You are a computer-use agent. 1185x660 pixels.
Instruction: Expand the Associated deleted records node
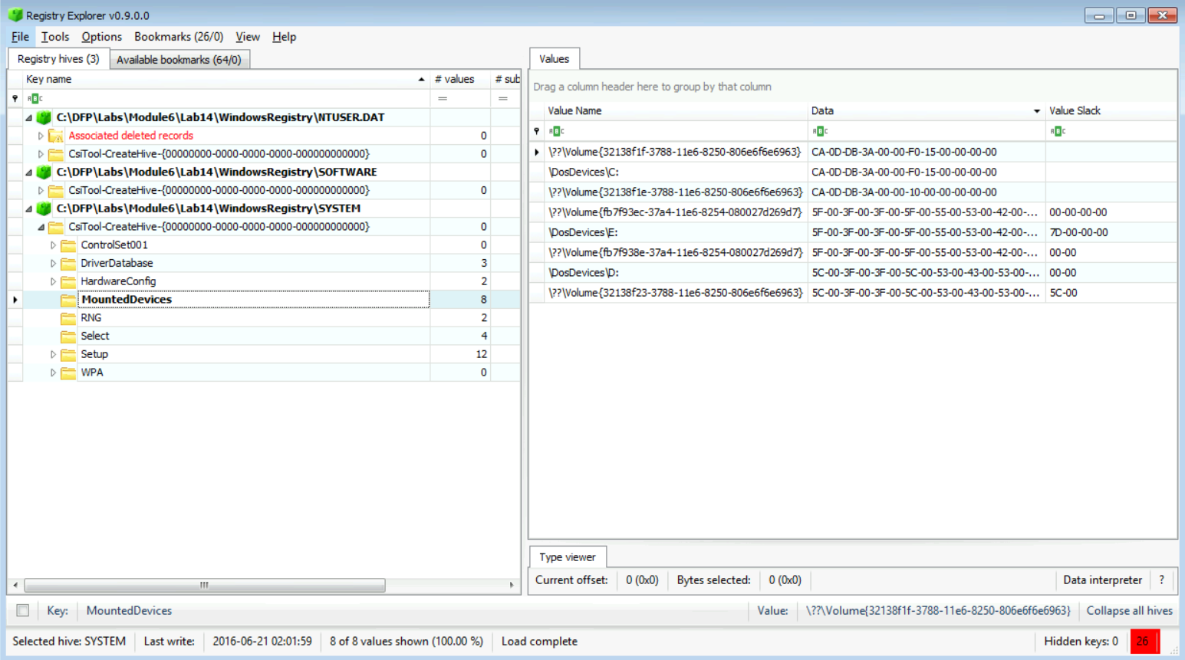(41, 136)
